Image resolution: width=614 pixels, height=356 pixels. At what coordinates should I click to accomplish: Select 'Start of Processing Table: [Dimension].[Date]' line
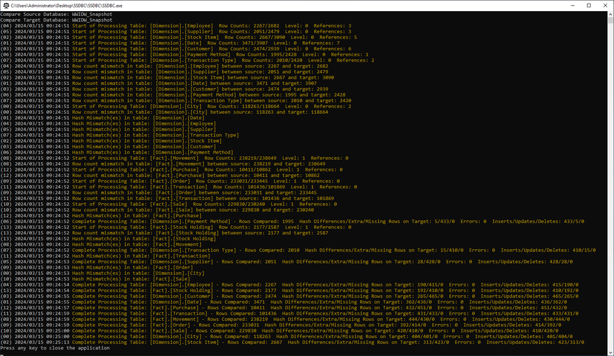[170, 43]
